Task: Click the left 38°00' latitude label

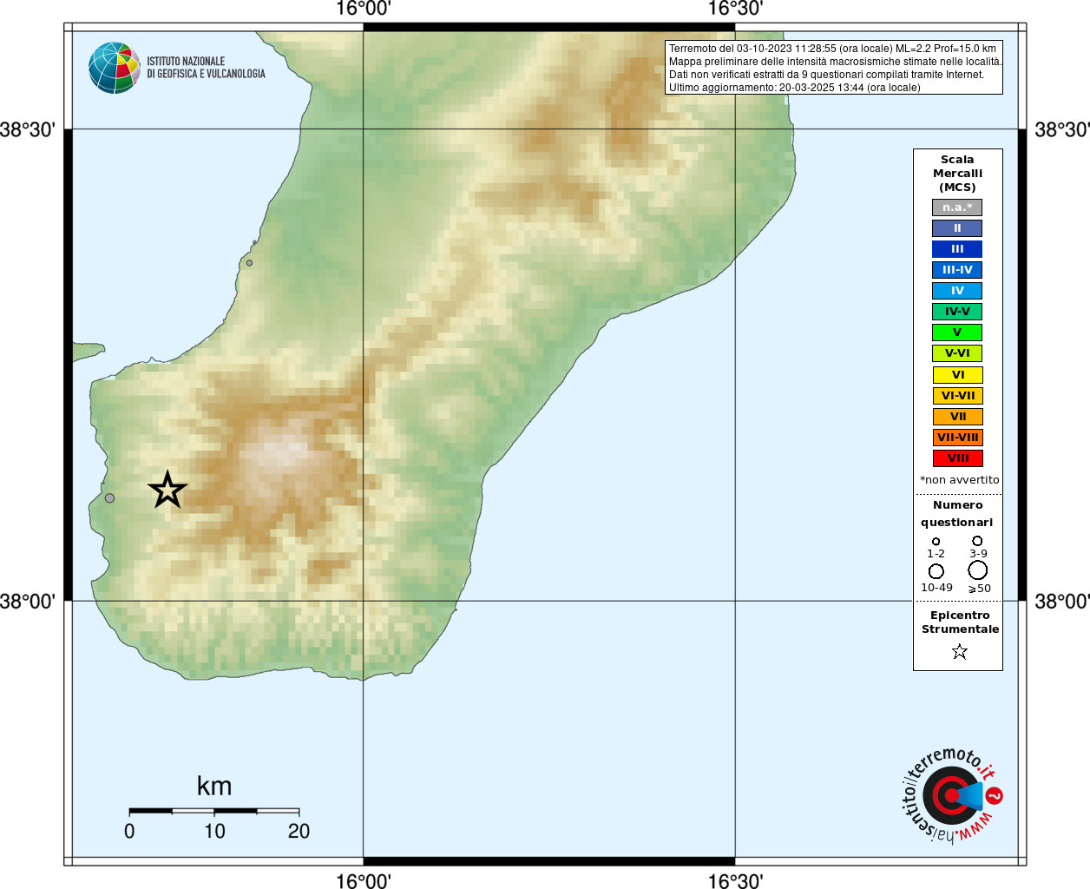Action: coord(28,602)
